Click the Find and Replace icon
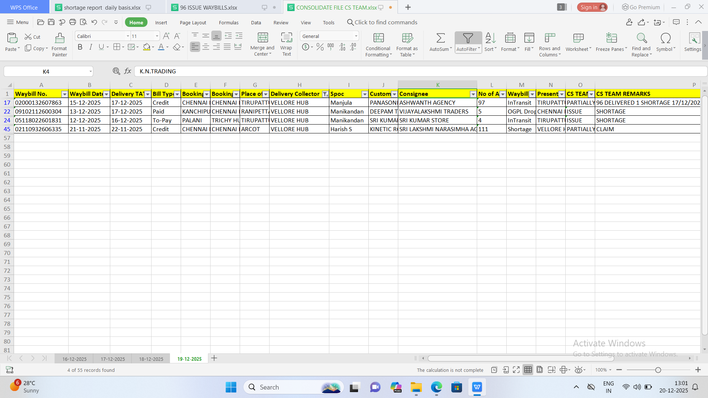The height and width of the screenshot is (398, 708). [641, 38]
